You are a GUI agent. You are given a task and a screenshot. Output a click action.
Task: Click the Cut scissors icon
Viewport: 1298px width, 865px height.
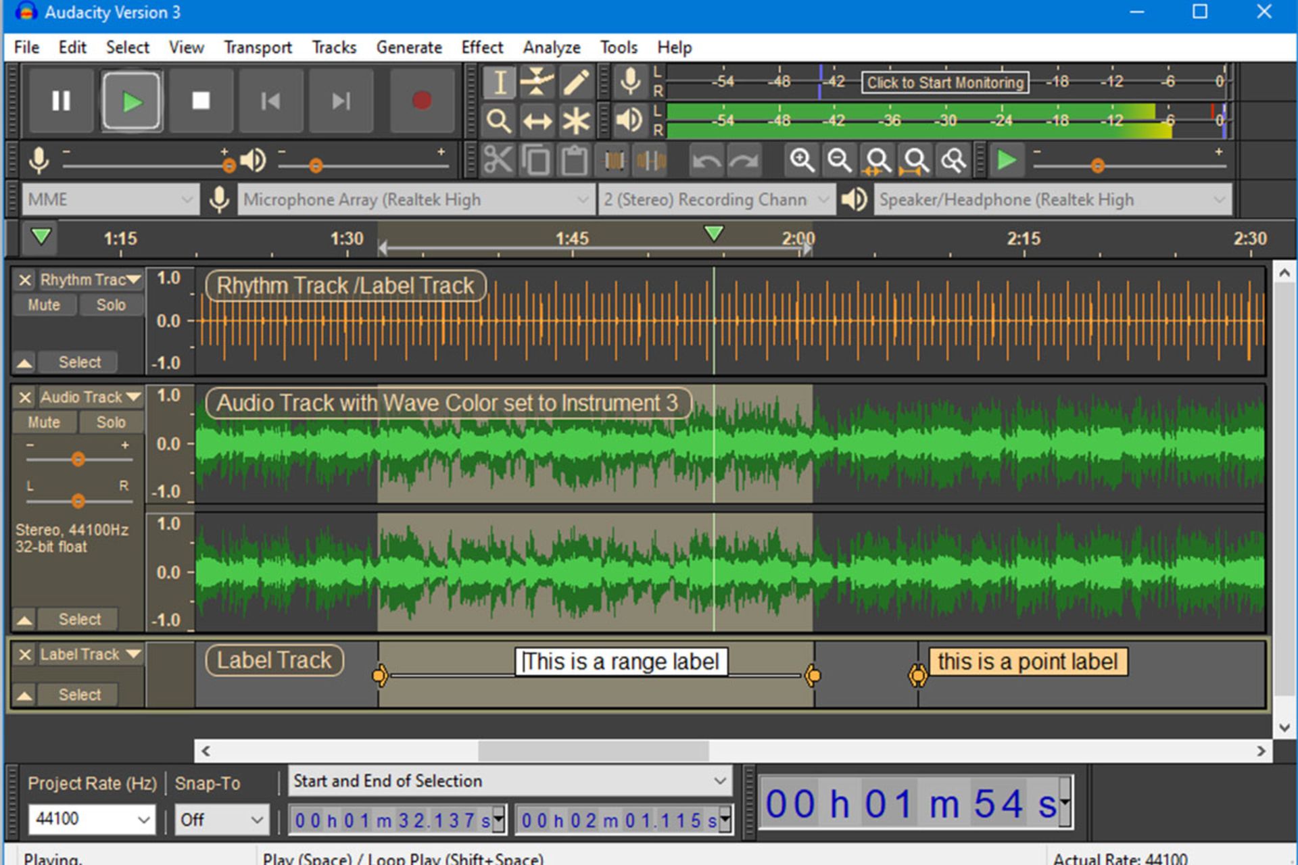tap(498, 161)
